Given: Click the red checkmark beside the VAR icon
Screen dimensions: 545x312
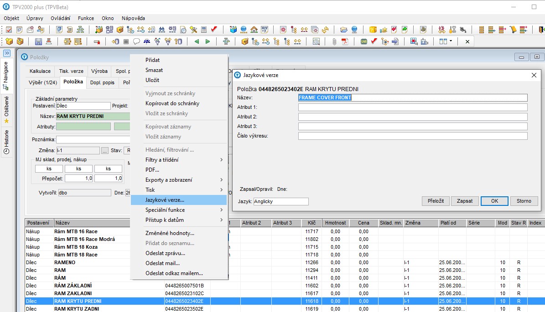Looking at the screenshot, I should click(374, 41).
